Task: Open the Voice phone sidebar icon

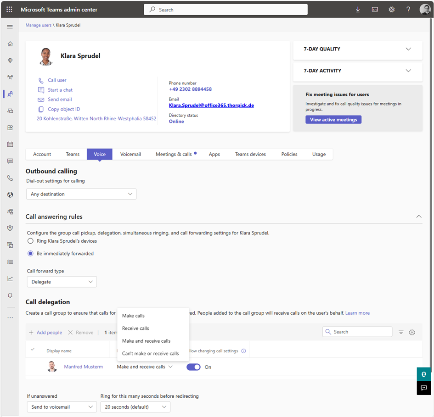Action: click(10, 178)
